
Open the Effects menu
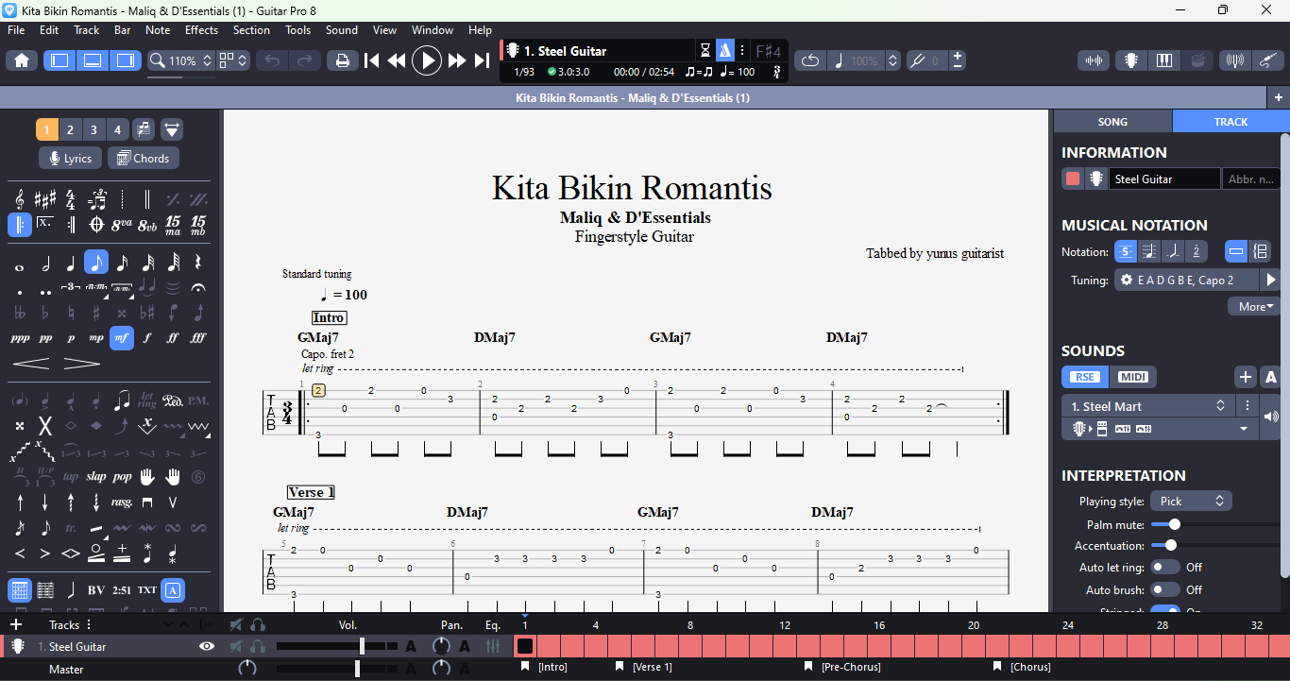(x=201, y=30)
